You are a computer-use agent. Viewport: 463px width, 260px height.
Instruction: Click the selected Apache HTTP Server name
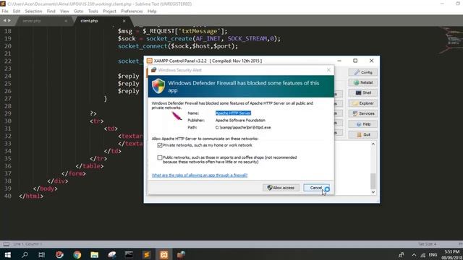(233, 113)
